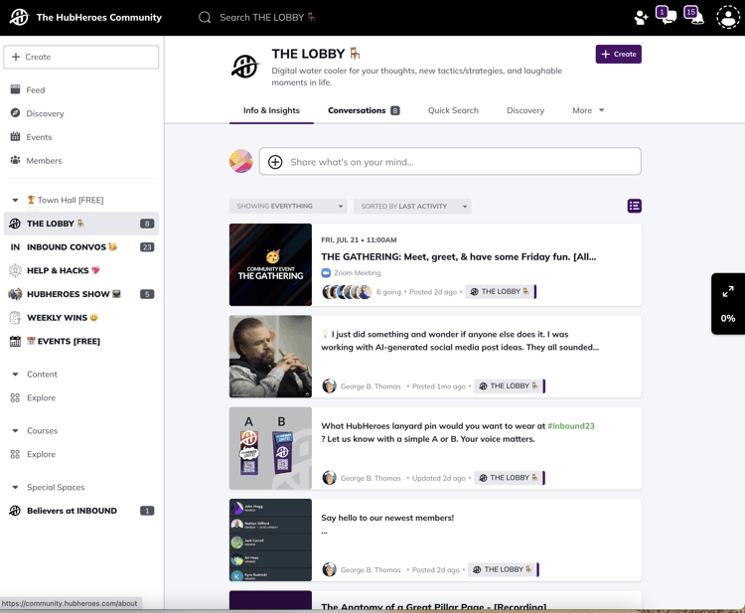The width and height of the screenshot is (745, 613).
Task: Switch to the Discovery tab
Action: [525, 110]
